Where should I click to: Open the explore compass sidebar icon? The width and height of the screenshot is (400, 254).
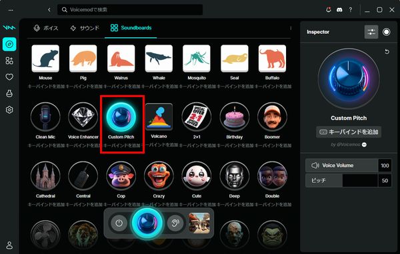click(x=9, y=45)
